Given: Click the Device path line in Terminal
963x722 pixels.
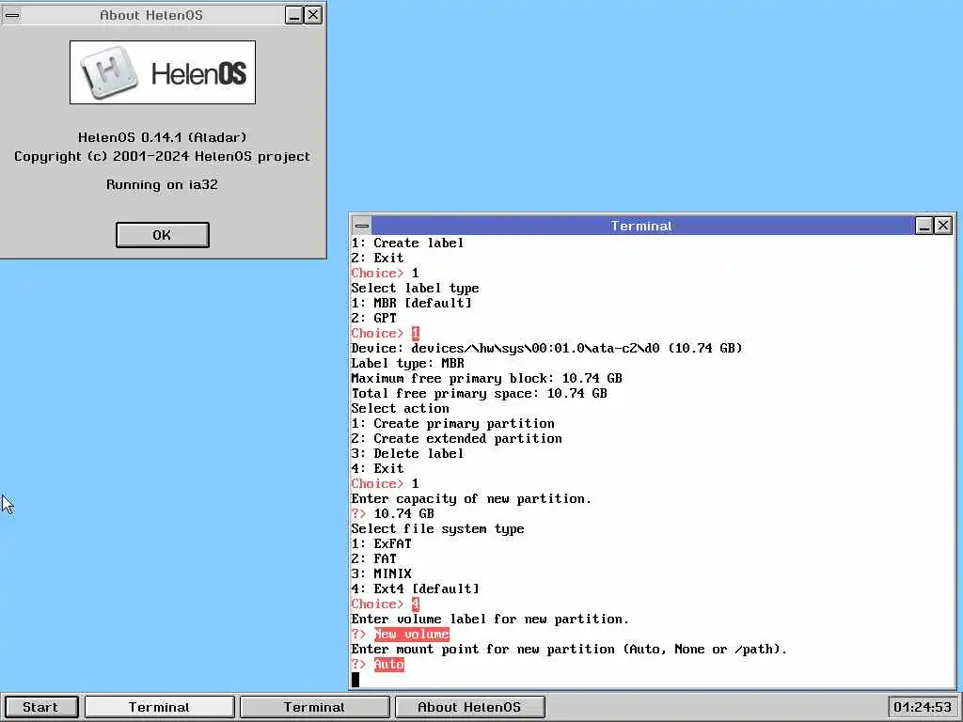Looking at the screenshot, I should click(x=546, y=348).
